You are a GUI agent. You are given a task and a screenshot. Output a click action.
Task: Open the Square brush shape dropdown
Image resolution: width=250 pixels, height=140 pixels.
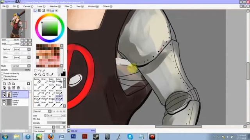(44, 127)
